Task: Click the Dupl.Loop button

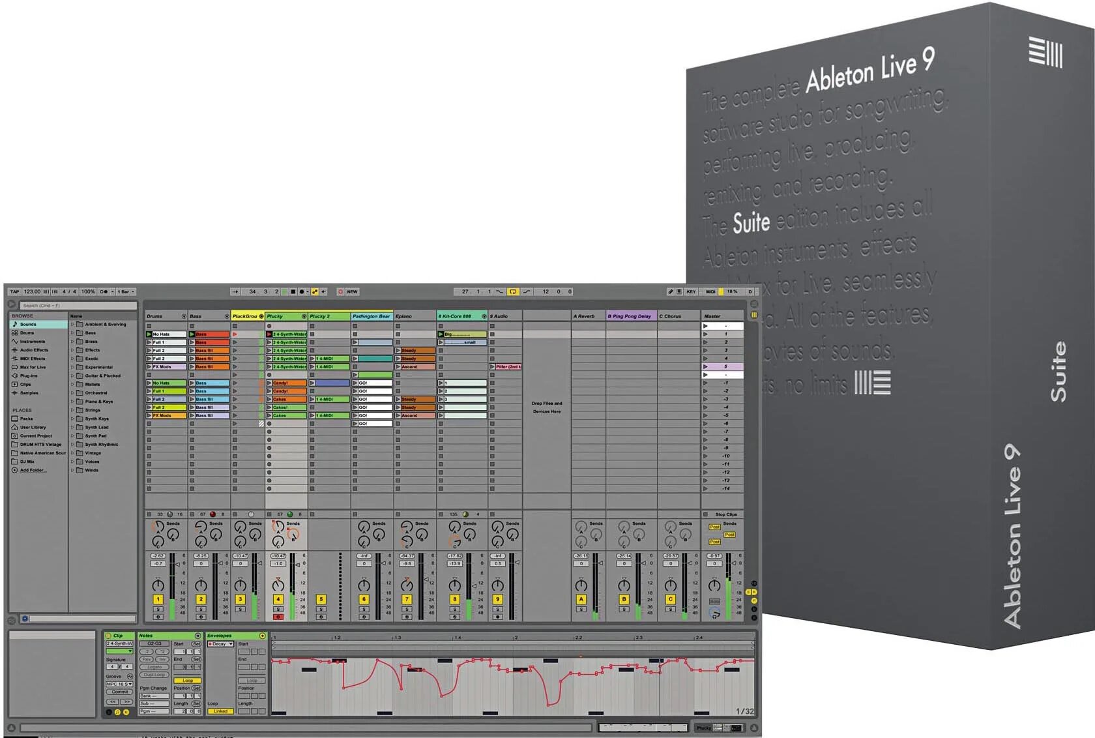Action: point(154,675)
